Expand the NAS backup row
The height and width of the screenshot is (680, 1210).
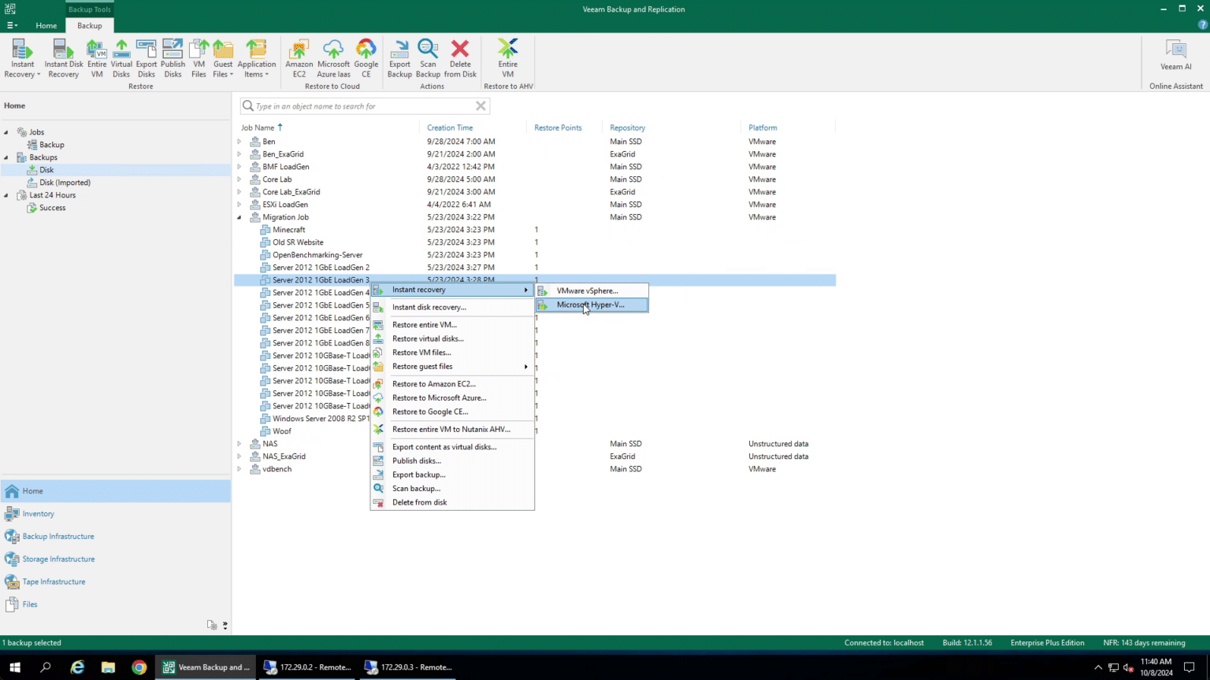239,444
